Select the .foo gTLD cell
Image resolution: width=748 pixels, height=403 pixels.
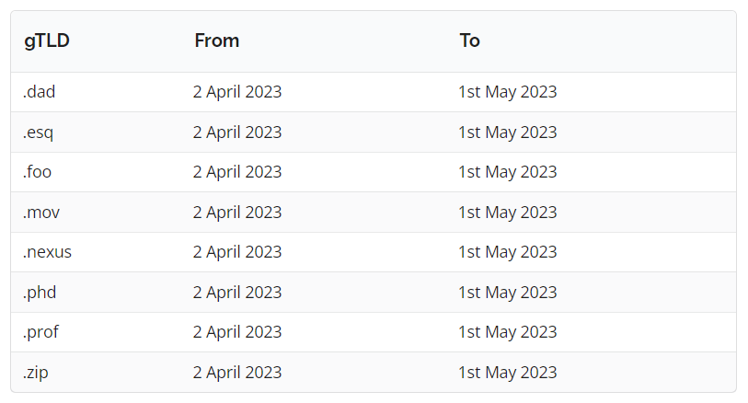tap(40, 172)
